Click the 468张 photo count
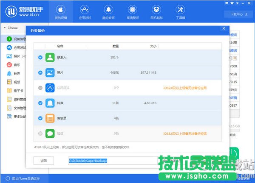Image resolution: width=255 pixels, height=183 pixels. [114, 72]
